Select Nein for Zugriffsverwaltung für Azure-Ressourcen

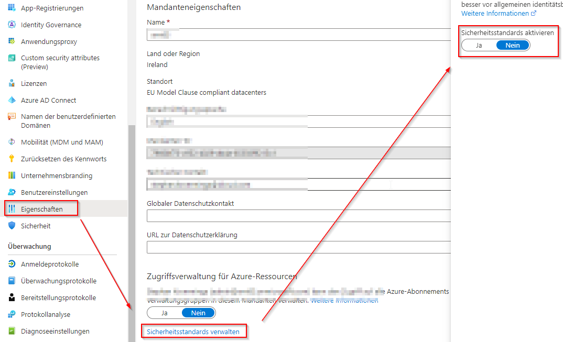point(198,313)
